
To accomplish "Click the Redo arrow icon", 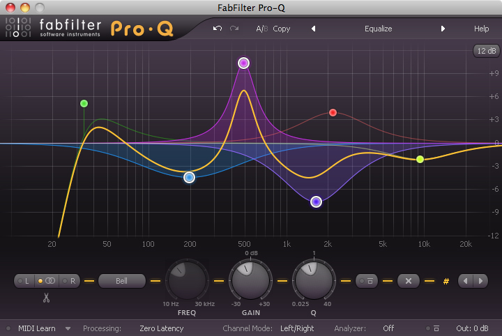I will coord(234,29).
